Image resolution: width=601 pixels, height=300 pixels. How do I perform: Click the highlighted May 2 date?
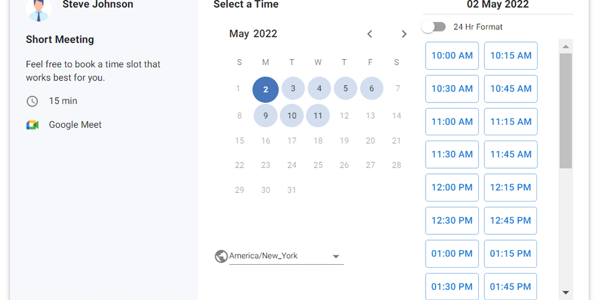click(265, 90)
